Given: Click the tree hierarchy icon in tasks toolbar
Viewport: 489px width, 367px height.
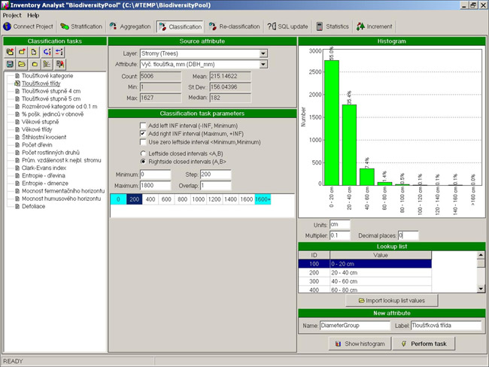Looking at the screenshot, I should 48,64.
